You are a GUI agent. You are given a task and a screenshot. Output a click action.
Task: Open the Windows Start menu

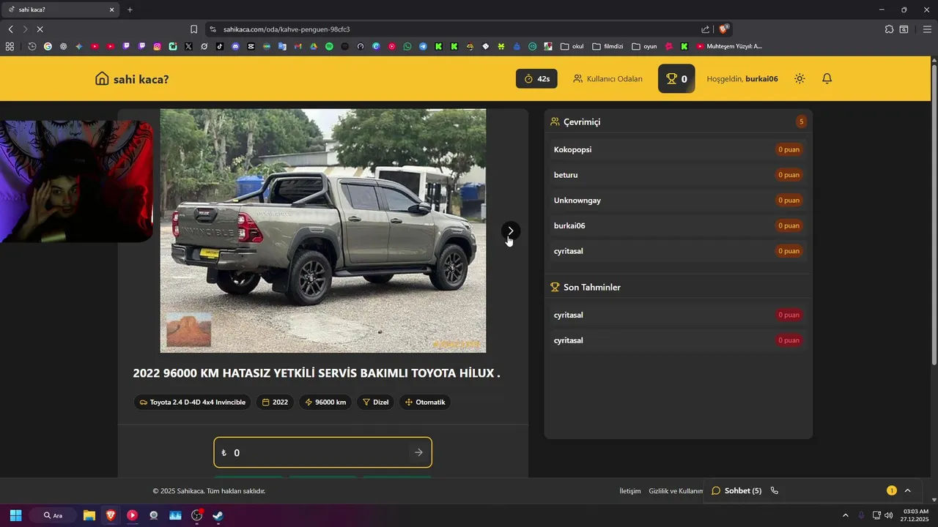click(15, 515)
